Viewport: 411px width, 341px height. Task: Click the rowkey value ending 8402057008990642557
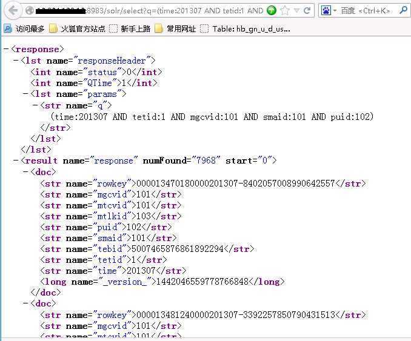[236, 183]
